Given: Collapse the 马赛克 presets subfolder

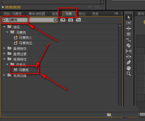Looking at the screenshot, I should pos(7,32).
